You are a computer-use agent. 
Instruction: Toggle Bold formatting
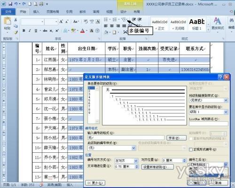(24, 31)
